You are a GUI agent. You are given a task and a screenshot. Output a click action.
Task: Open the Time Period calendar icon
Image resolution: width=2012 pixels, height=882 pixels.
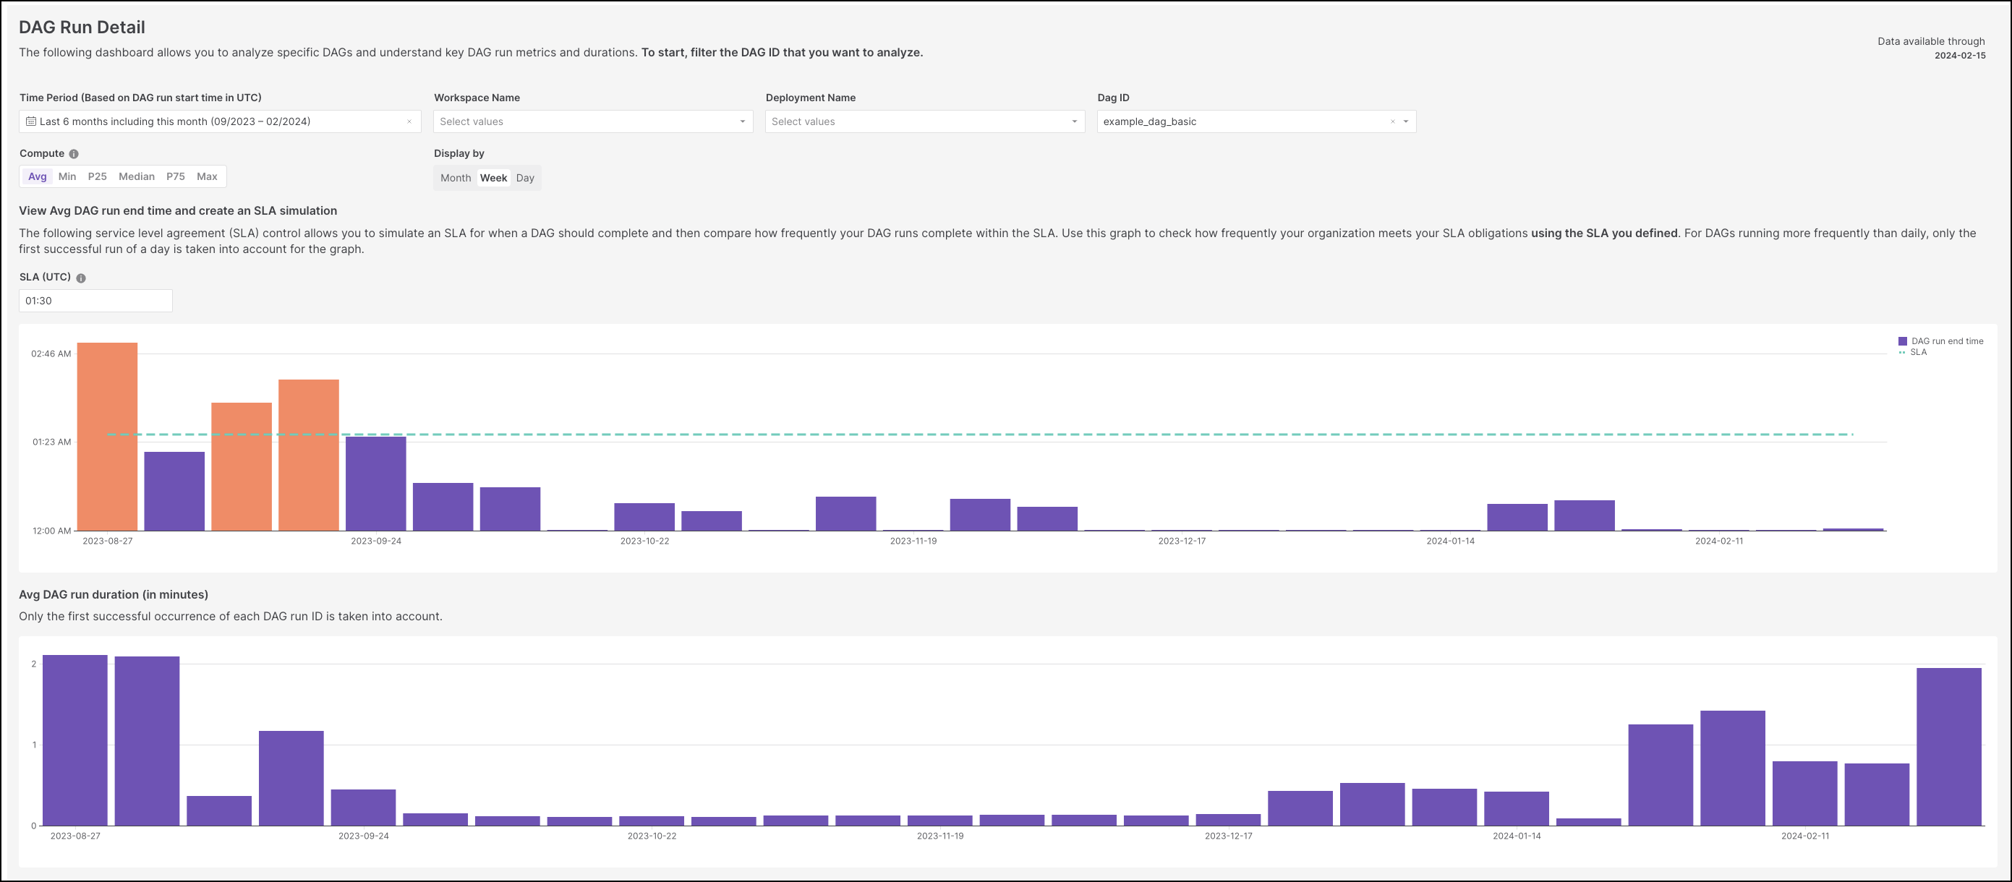point(30,121)
